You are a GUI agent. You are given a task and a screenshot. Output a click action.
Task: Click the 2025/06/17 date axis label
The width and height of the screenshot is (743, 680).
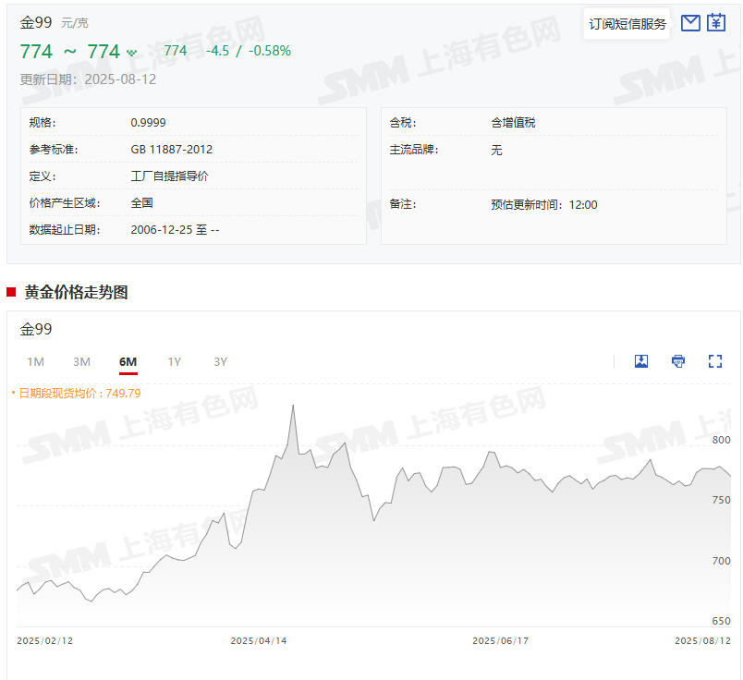(x=500, y=640)
